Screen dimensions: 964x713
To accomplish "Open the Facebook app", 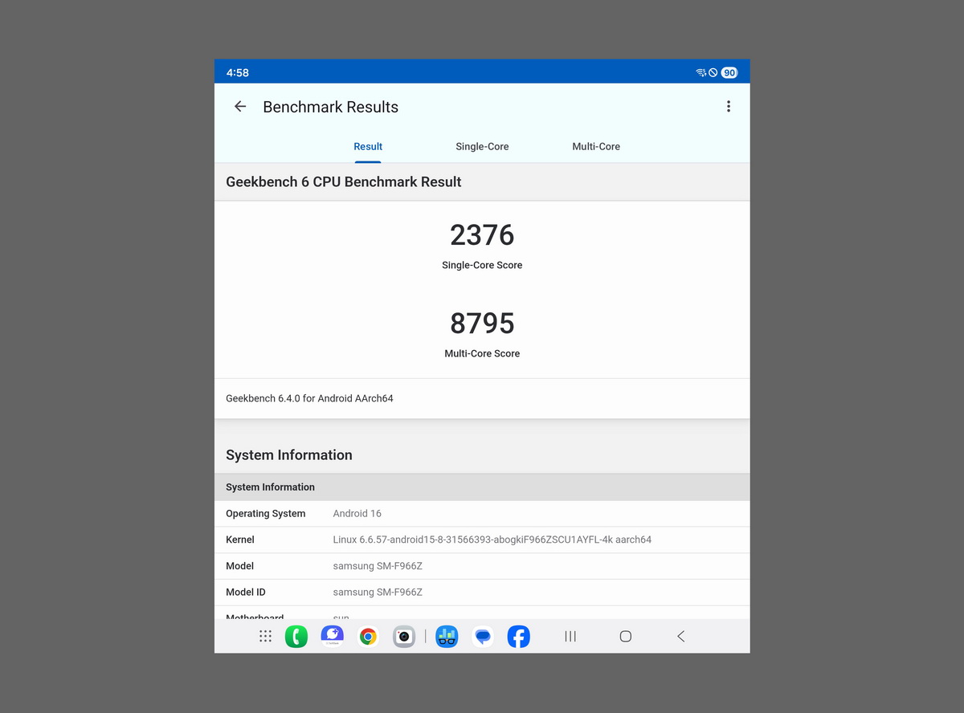I will [x=519, y=637].
